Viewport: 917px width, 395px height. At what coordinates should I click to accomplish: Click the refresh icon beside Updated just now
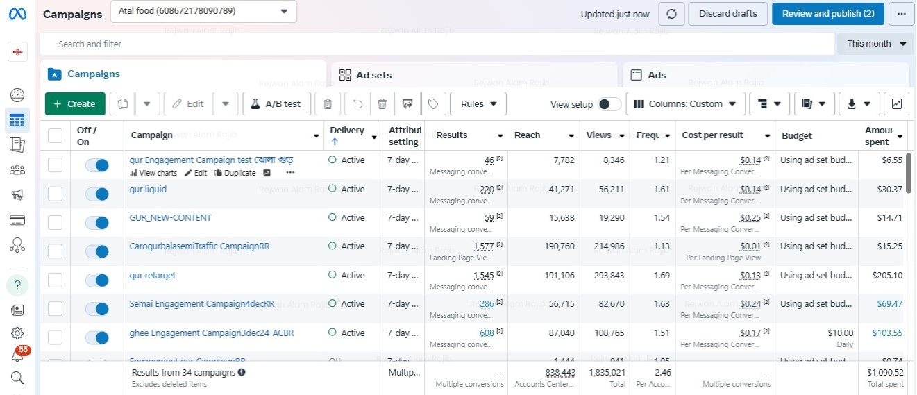click(x=671, y=14)
